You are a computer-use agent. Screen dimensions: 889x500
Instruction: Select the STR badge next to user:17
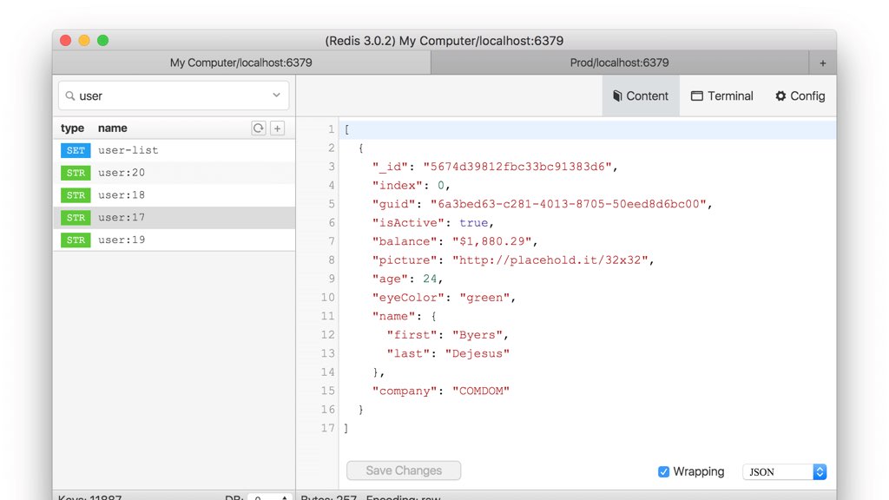75,217
